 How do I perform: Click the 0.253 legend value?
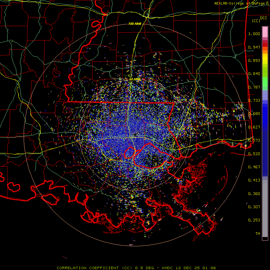[x=254, y=220]
